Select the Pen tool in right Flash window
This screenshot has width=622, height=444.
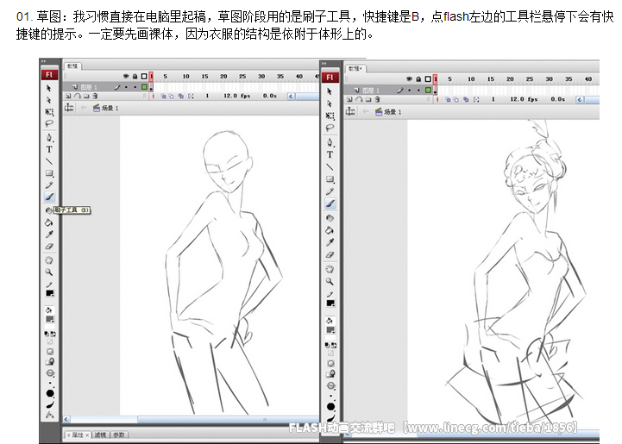tap(330, 142)
